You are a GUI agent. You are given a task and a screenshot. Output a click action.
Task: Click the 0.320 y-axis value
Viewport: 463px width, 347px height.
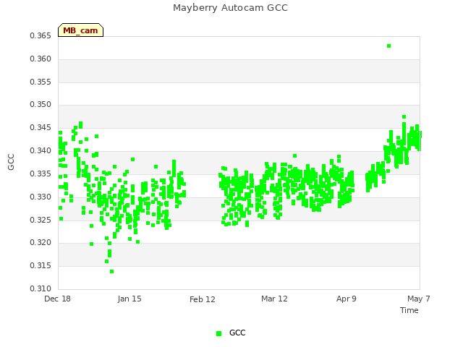point(41,243)
